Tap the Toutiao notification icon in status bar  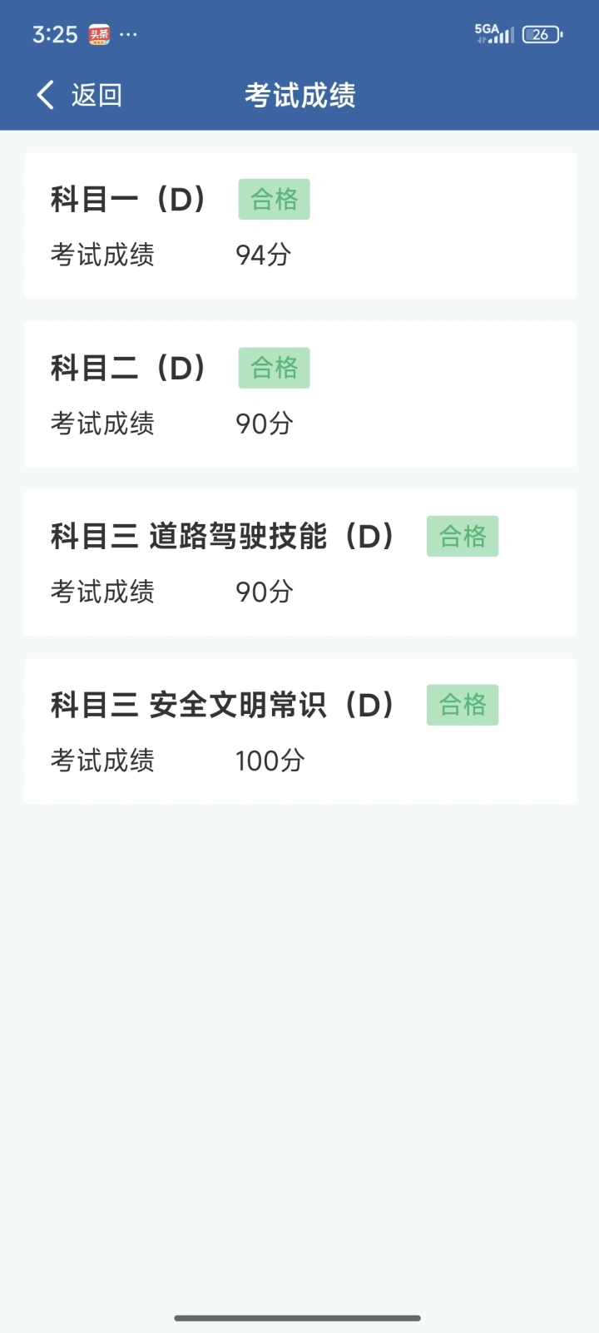click(99, 34)
